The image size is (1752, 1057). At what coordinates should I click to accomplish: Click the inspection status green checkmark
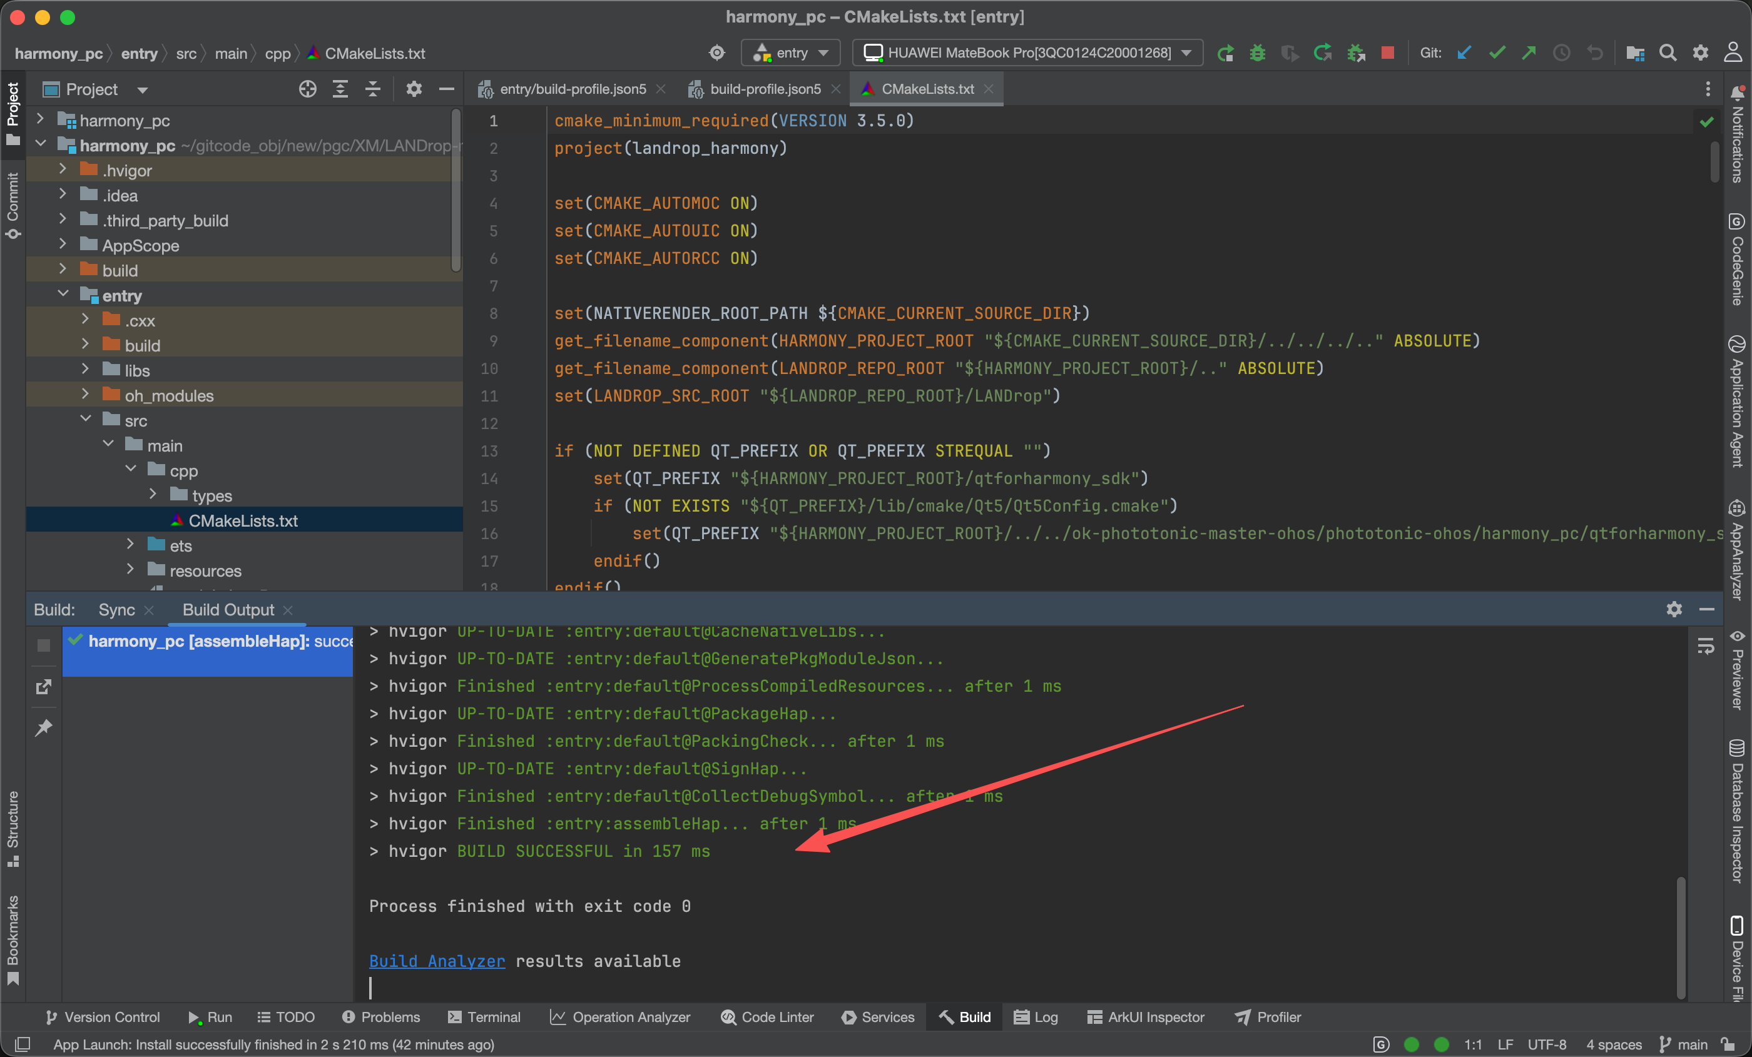tap(1706, 121)
